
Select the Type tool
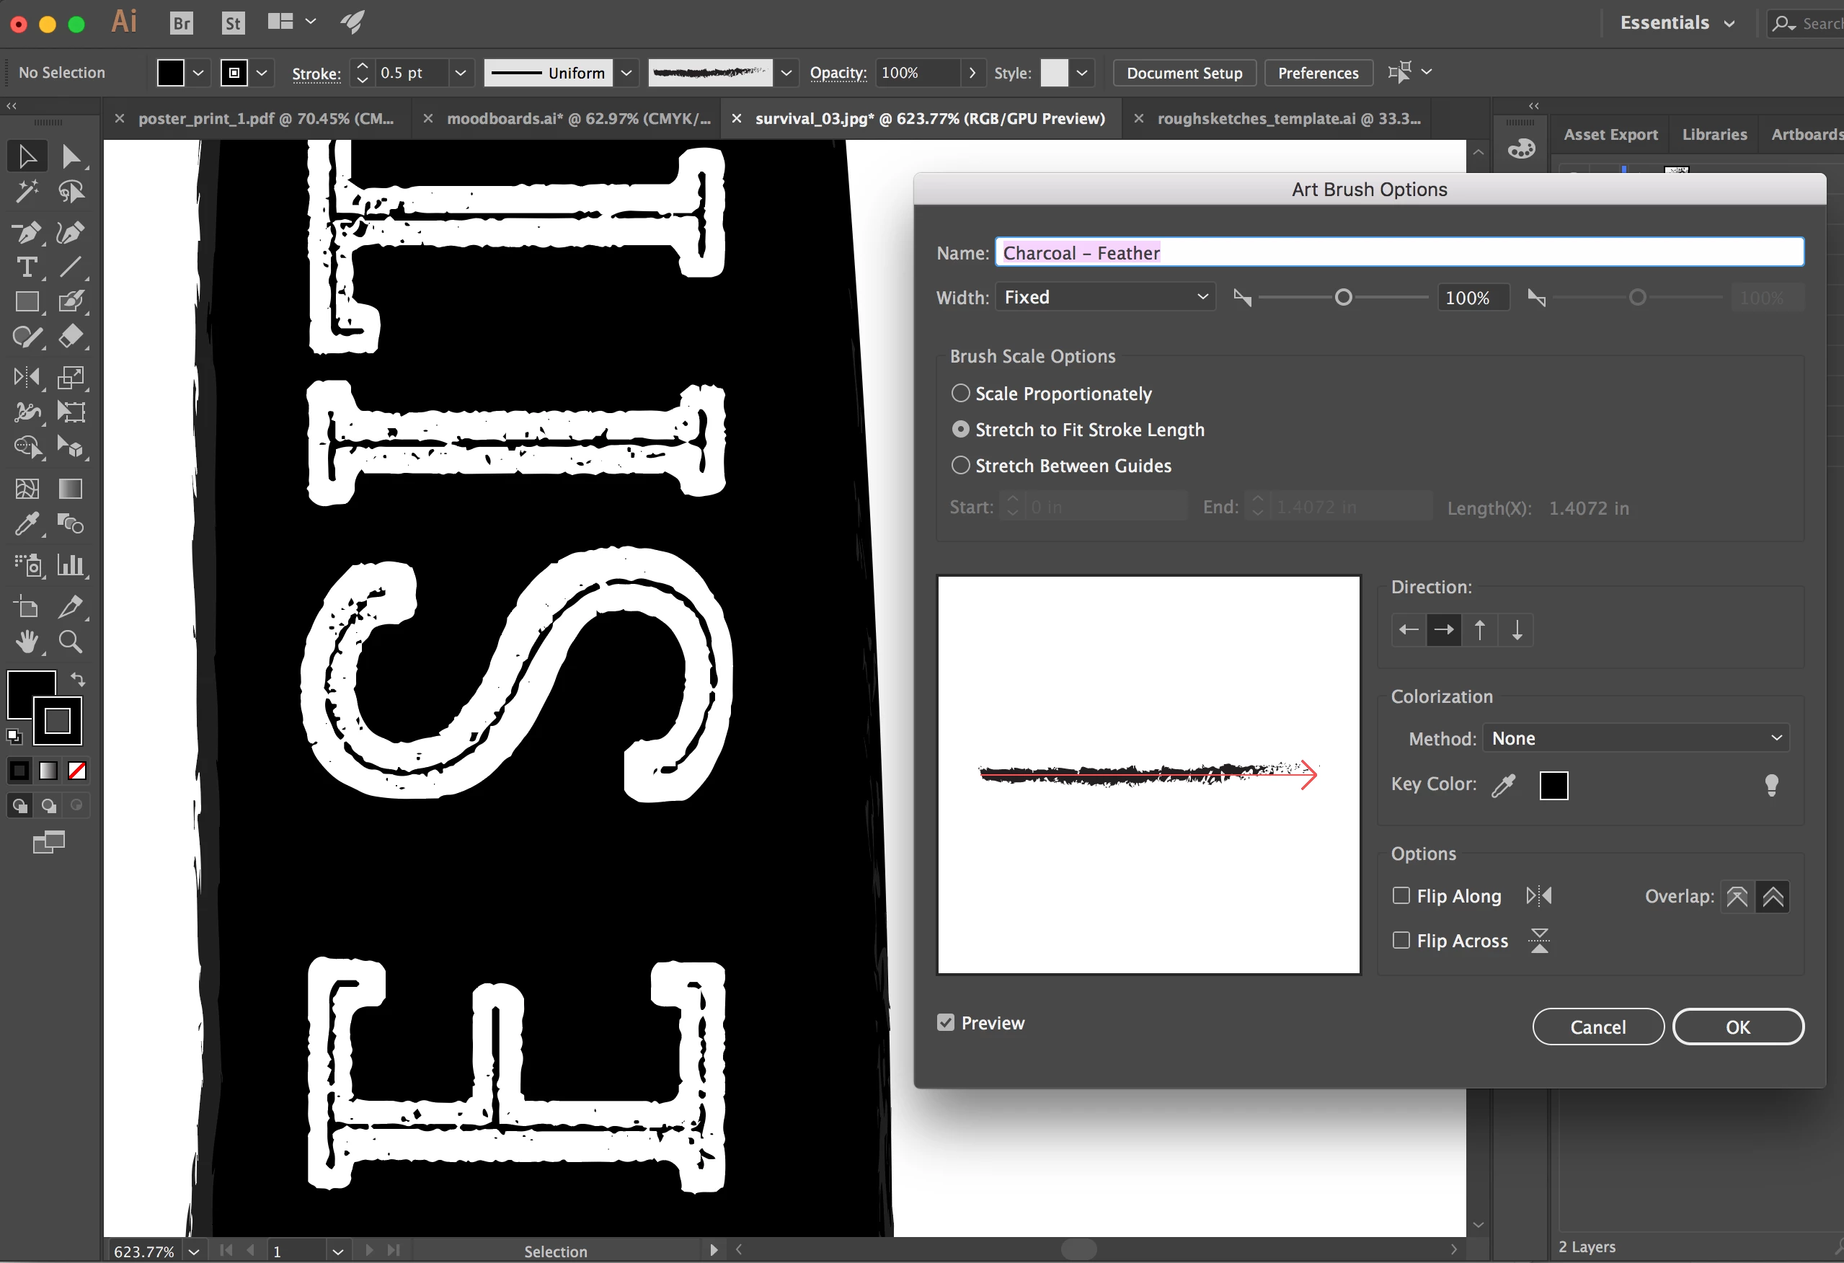coord(27,267)
